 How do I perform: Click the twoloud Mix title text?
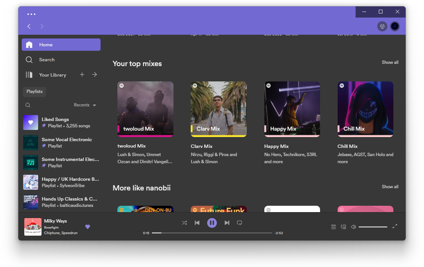tap(132, 146)
